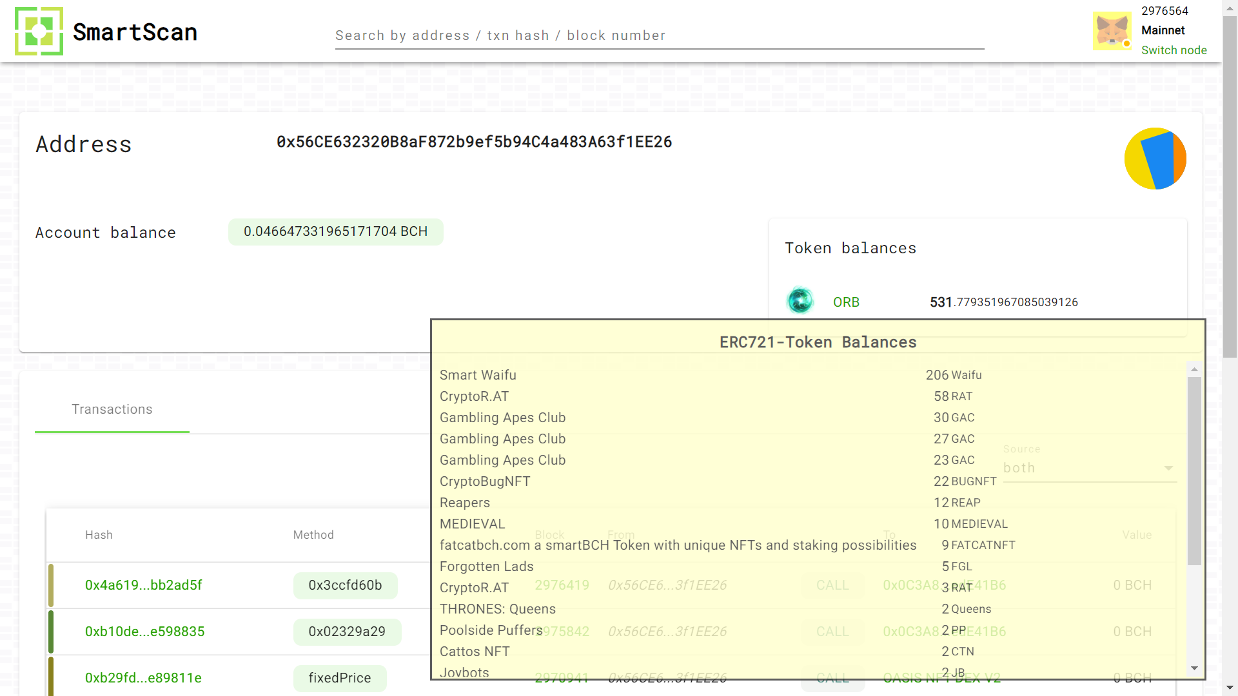Click the 0x02329a29 method chip
The image size is (1238, 696).
point(348,632)
